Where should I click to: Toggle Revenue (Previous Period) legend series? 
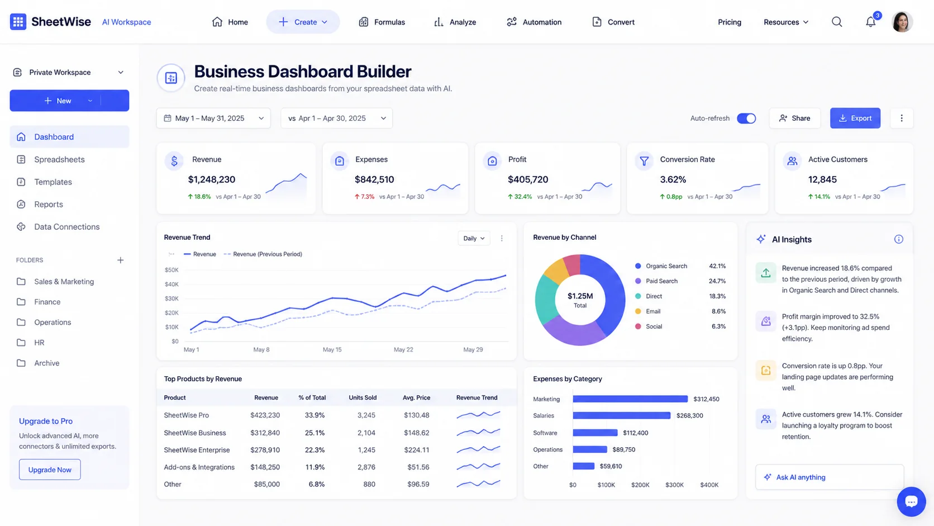[263, 254]
